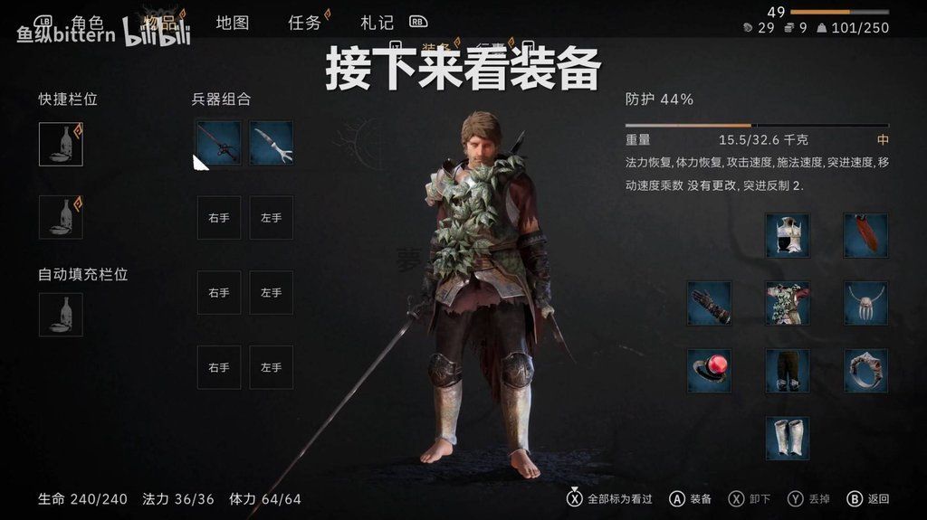Select the off-hand dagger weapon slot
The image size is (927, 520).
(272, 143)
